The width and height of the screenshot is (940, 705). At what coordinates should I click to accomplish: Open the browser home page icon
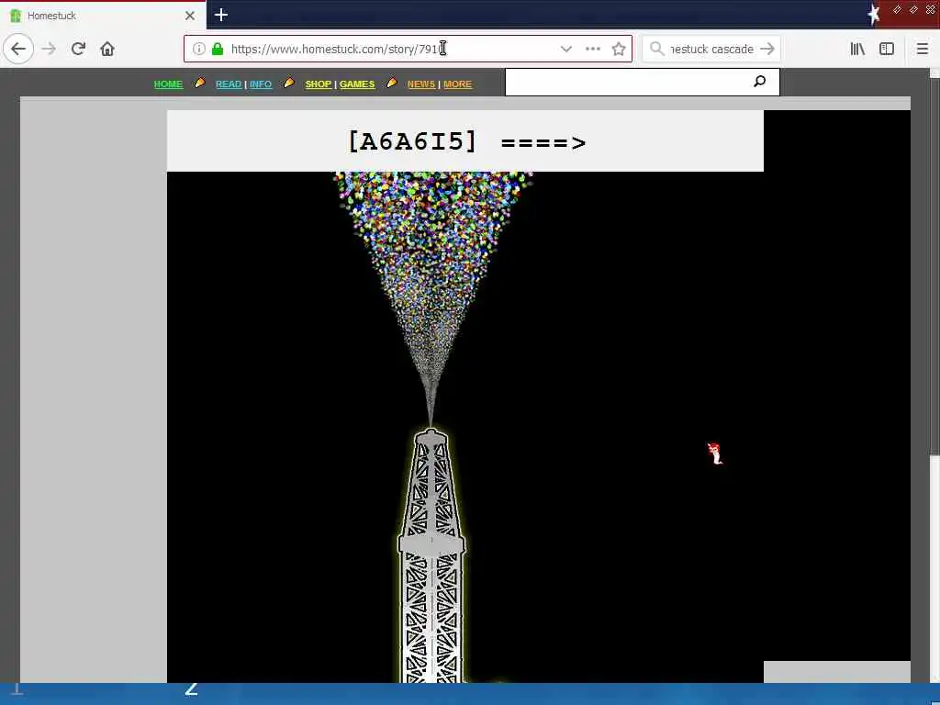pos(107,49)
